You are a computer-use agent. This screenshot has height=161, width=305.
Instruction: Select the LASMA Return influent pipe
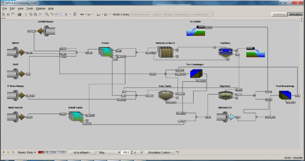click(x=46, y=31)
